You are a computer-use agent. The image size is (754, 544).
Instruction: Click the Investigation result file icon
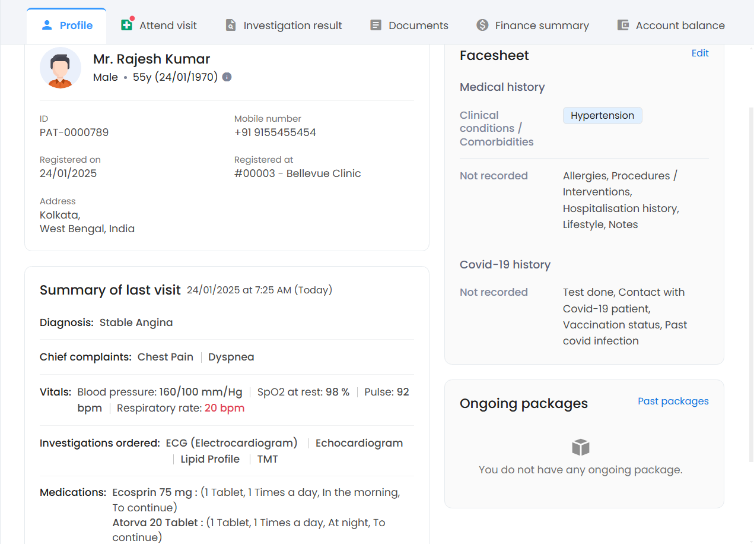click(231, 26)
